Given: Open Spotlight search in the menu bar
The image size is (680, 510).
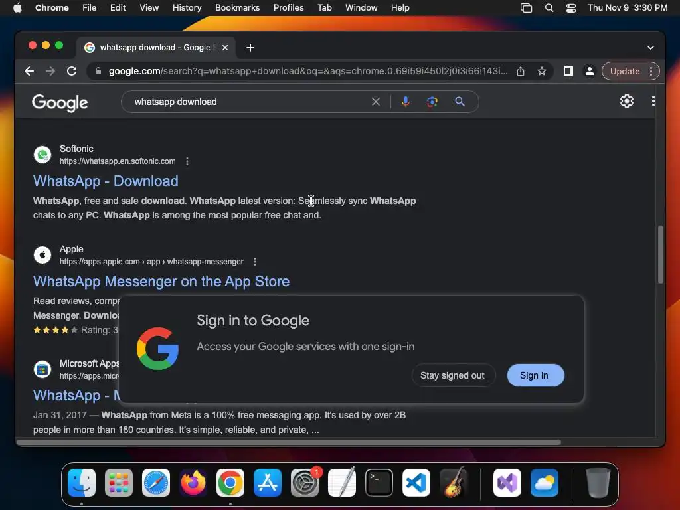Looking at the screenshot, I should pyautogui.click(x=549, y=8).
